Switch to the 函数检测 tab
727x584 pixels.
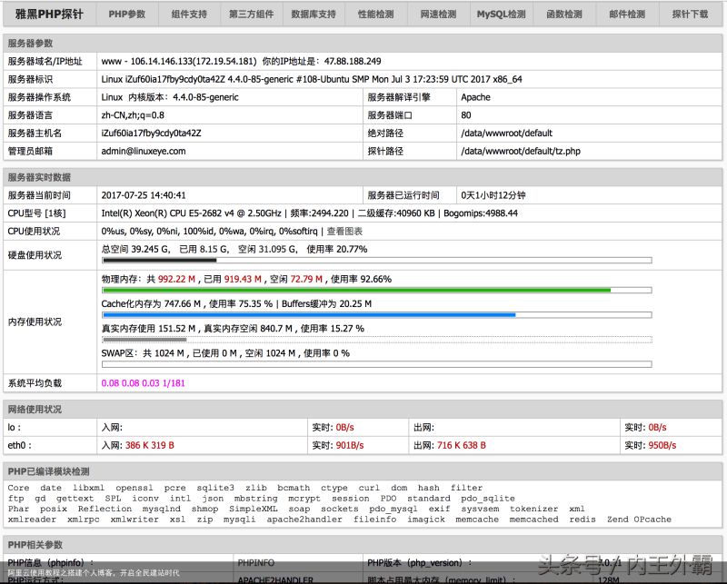[564, 15]
